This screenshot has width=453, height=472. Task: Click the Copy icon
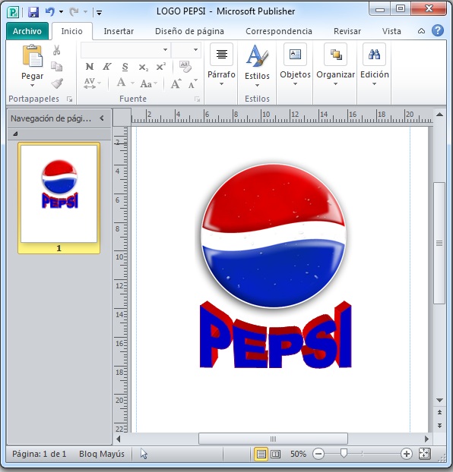point(56,66)
